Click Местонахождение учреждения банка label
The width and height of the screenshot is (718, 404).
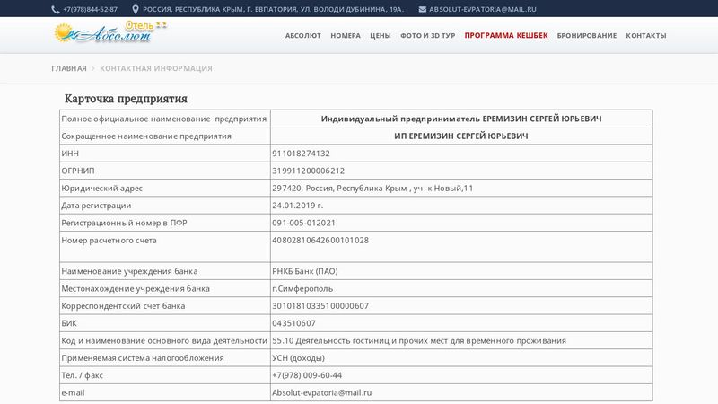tap(136, 288)
